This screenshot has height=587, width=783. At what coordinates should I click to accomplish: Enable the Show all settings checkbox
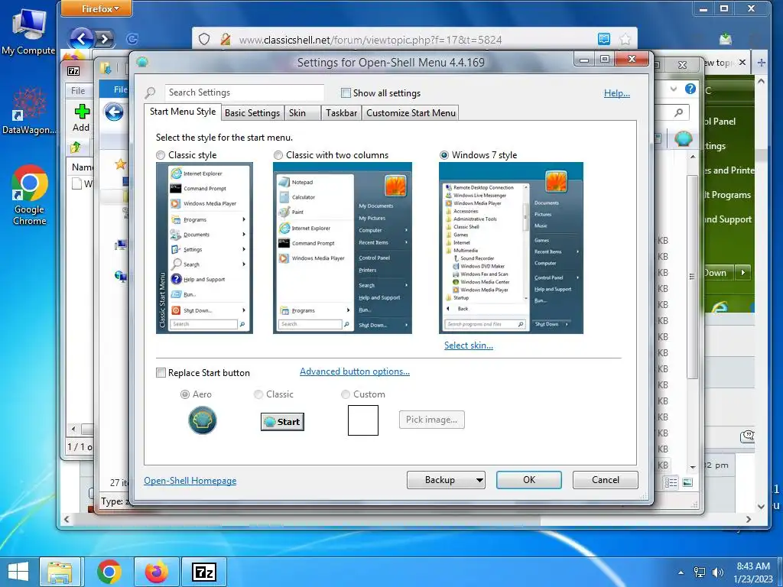click(346, 92)
